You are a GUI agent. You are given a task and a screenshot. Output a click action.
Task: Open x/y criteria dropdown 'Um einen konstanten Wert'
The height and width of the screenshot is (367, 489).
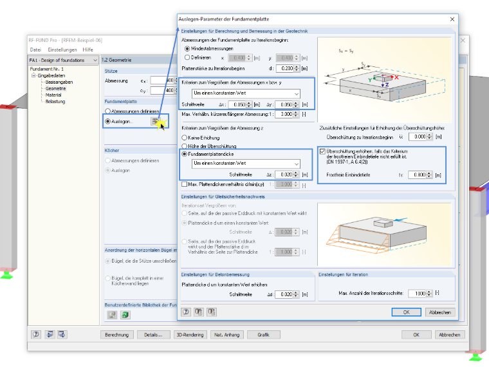coord(246,93)
